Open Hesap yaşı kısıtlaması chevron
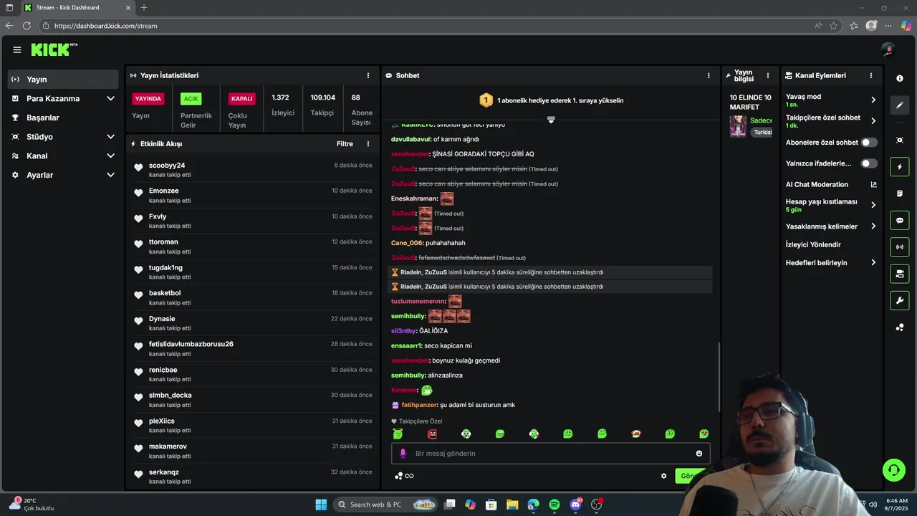Viewport: 917px width, 516px height. point(873,205)
